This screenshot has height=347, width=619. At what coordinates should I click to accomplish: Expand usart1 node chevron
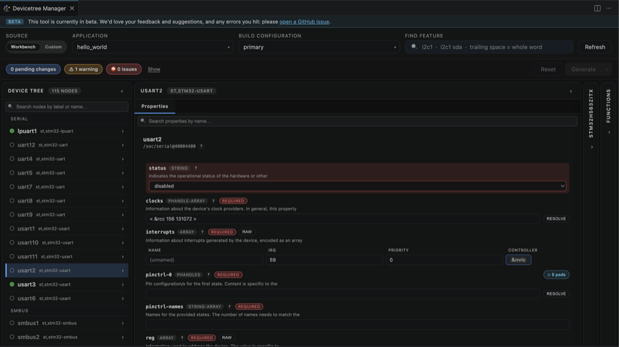tap(123, 229)
